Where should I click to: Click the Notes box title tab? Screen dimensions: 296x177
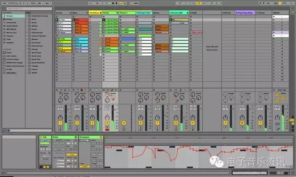pyautogui.click(x=65, y=137)
